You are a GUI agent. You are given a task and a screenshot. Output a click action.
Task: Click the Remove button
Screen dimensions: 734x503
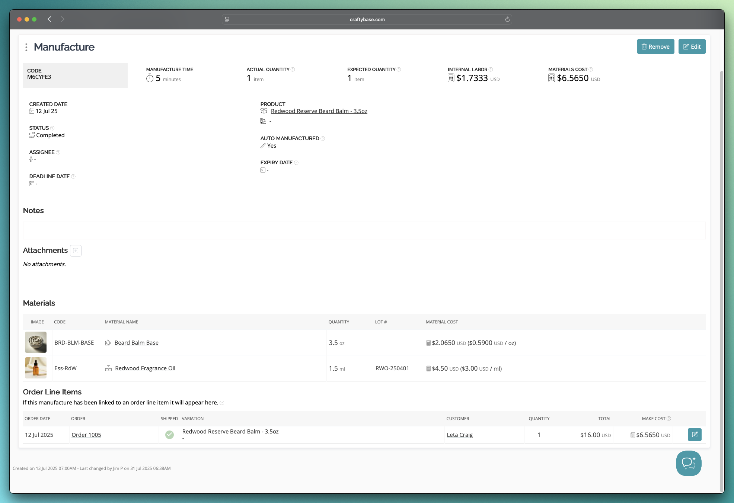pos(655,46)
